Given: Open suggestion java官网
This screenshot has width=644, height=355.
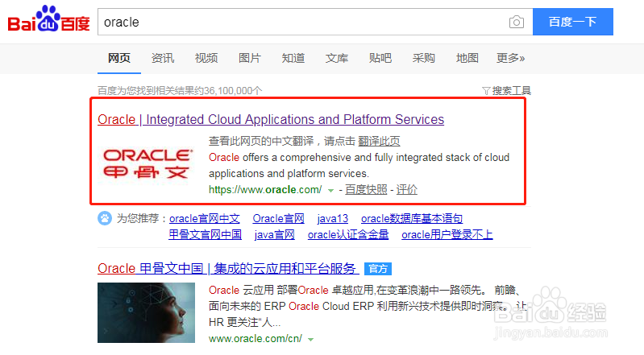Looking at the screenshot, I should pyautogui.click(x=275, y=235).
